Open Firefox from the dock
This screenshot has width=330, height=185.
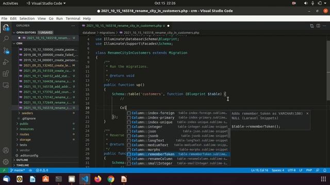[97, 179]
